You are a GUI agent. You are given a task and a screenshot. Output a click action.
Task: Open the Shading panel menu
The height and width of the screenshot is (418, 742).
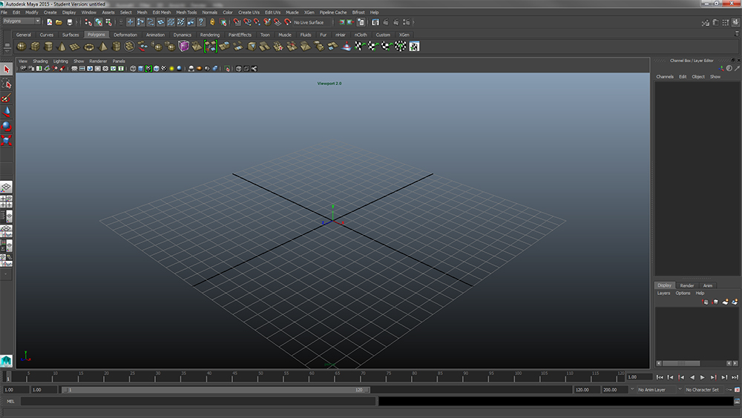tap(40, 61)
